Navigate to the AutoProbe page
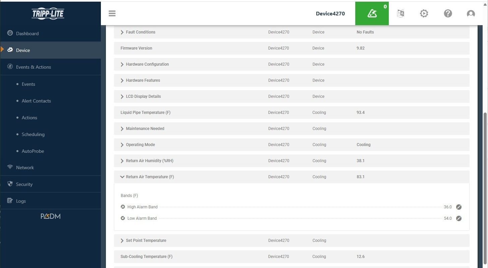This screenshot has height=268, width=488. [33, 151]
